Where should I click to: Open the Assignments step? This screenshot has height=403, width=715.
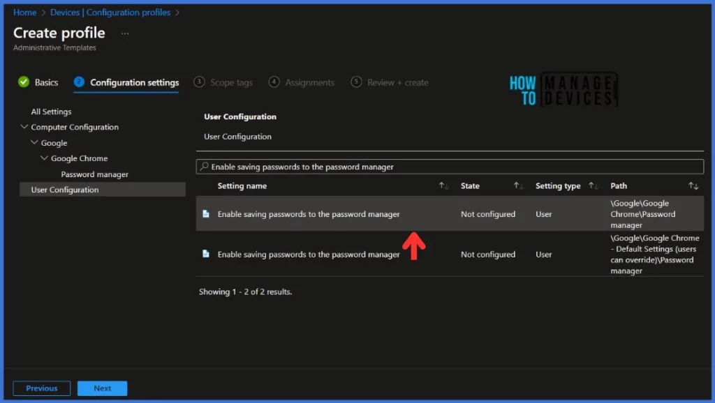(x=302, y=82)
